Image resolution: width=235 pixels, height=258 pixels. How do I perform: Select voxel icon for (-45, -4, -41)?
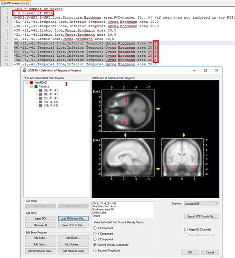pyautogui.click(x=41, y=106)
